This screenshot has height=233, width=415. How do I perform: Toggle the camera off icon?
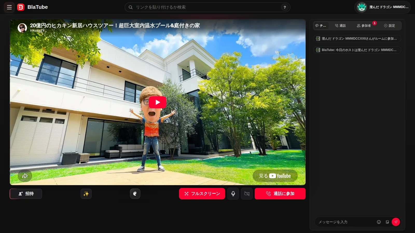tap(247, 194)
